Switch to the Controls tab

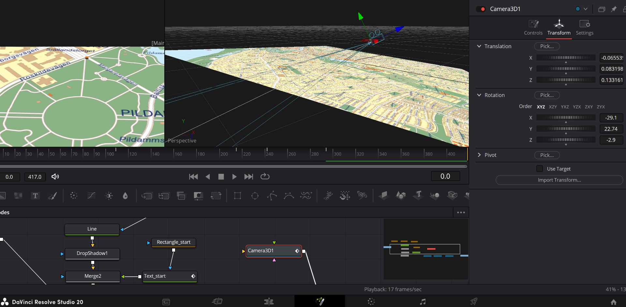[533, 28]
